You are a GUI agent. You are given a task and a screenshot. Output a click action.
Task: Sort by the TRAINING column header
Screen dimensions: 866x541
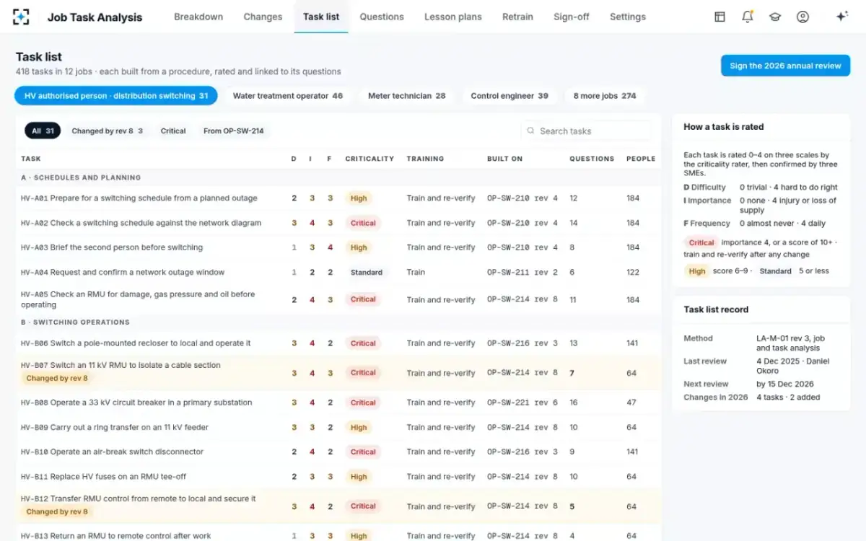click(x=425, y=159)
